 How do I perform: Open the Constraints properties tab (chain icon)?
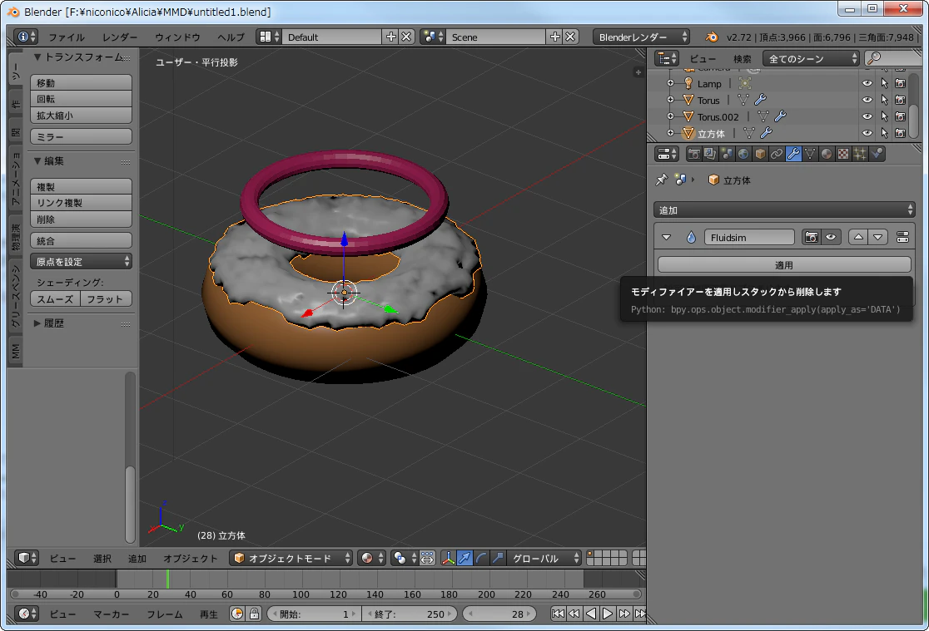click(x=777, y=155)
